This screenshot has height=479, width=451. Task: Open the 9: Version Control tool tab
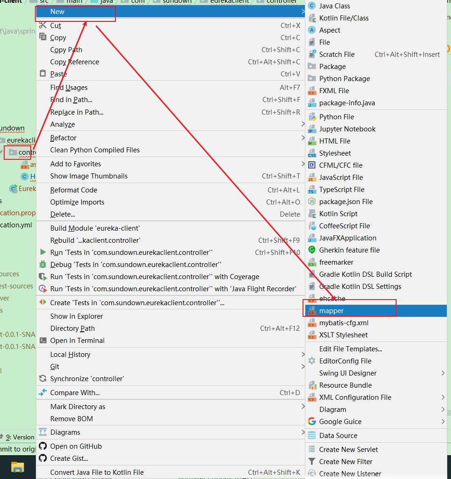tap(18, 437)
